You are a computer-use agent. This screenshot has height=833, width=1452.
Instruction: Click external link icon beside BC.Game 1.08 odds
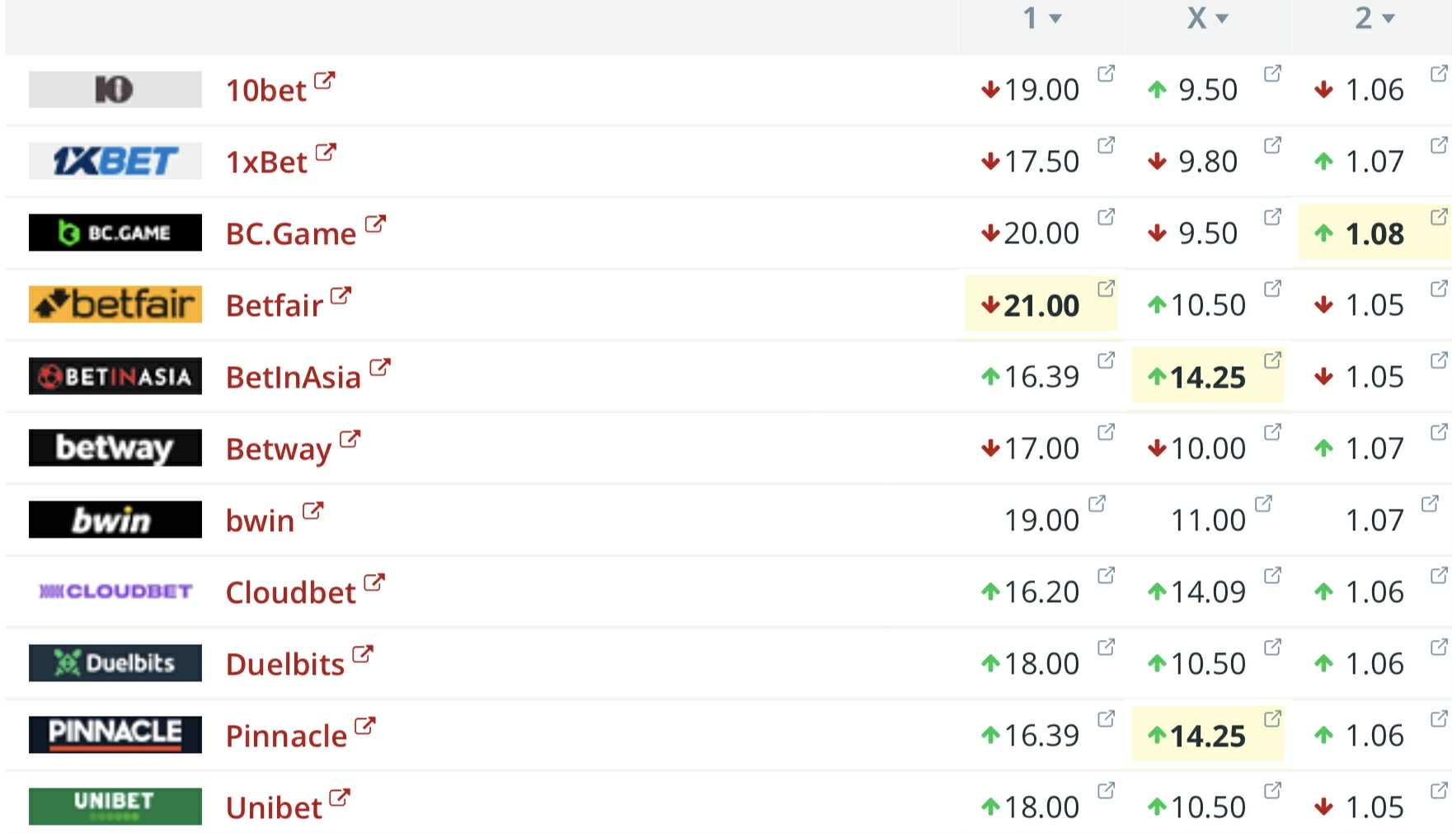pyautogui.click(x=1439, y=217)
